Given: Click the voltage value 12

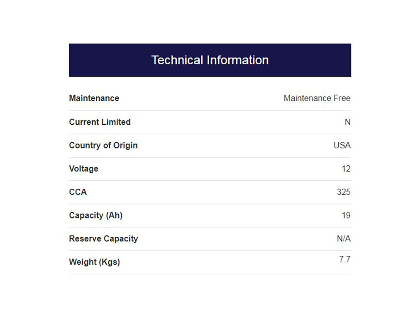Looking at the screenshot, I should [x=346, y=169].
